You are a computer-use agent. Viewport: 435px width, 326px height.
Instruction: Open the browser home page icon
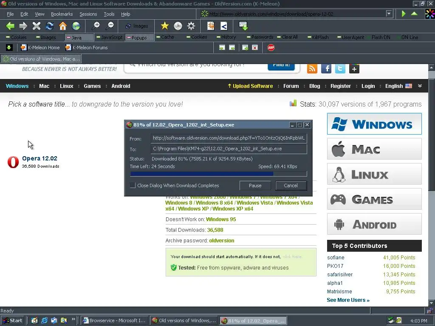[63, 26]
